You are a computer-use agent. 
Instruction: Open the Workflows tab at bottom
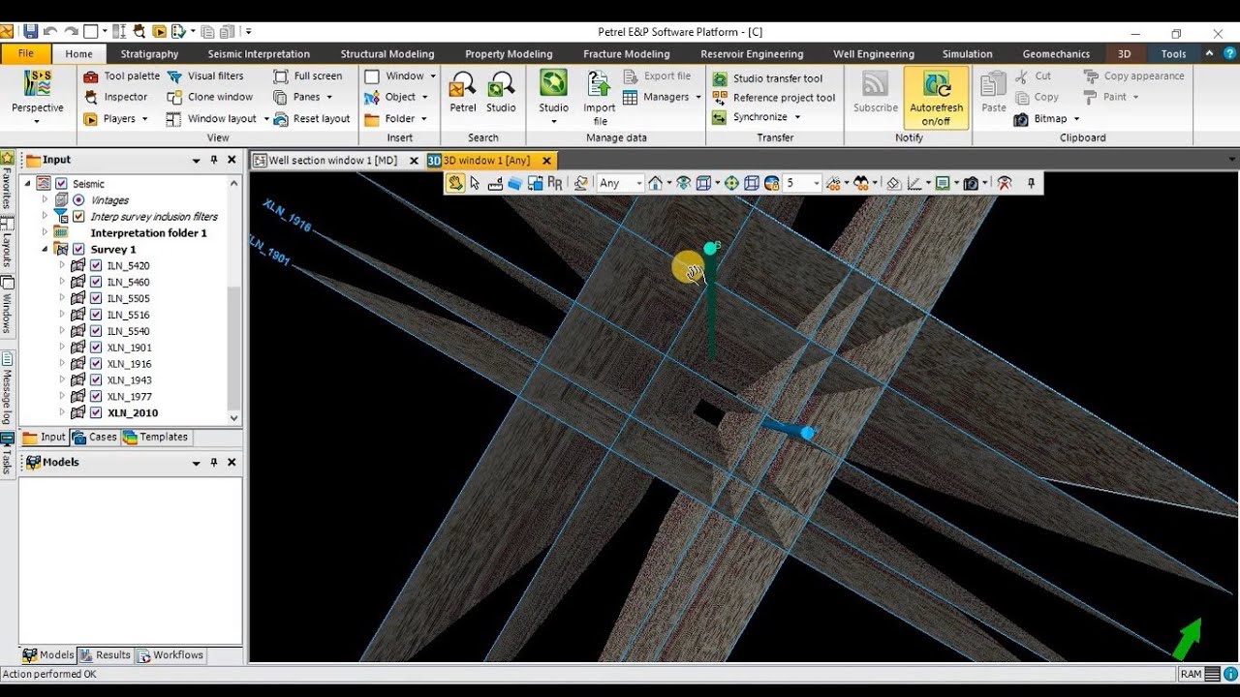click(x=170, y=655)
